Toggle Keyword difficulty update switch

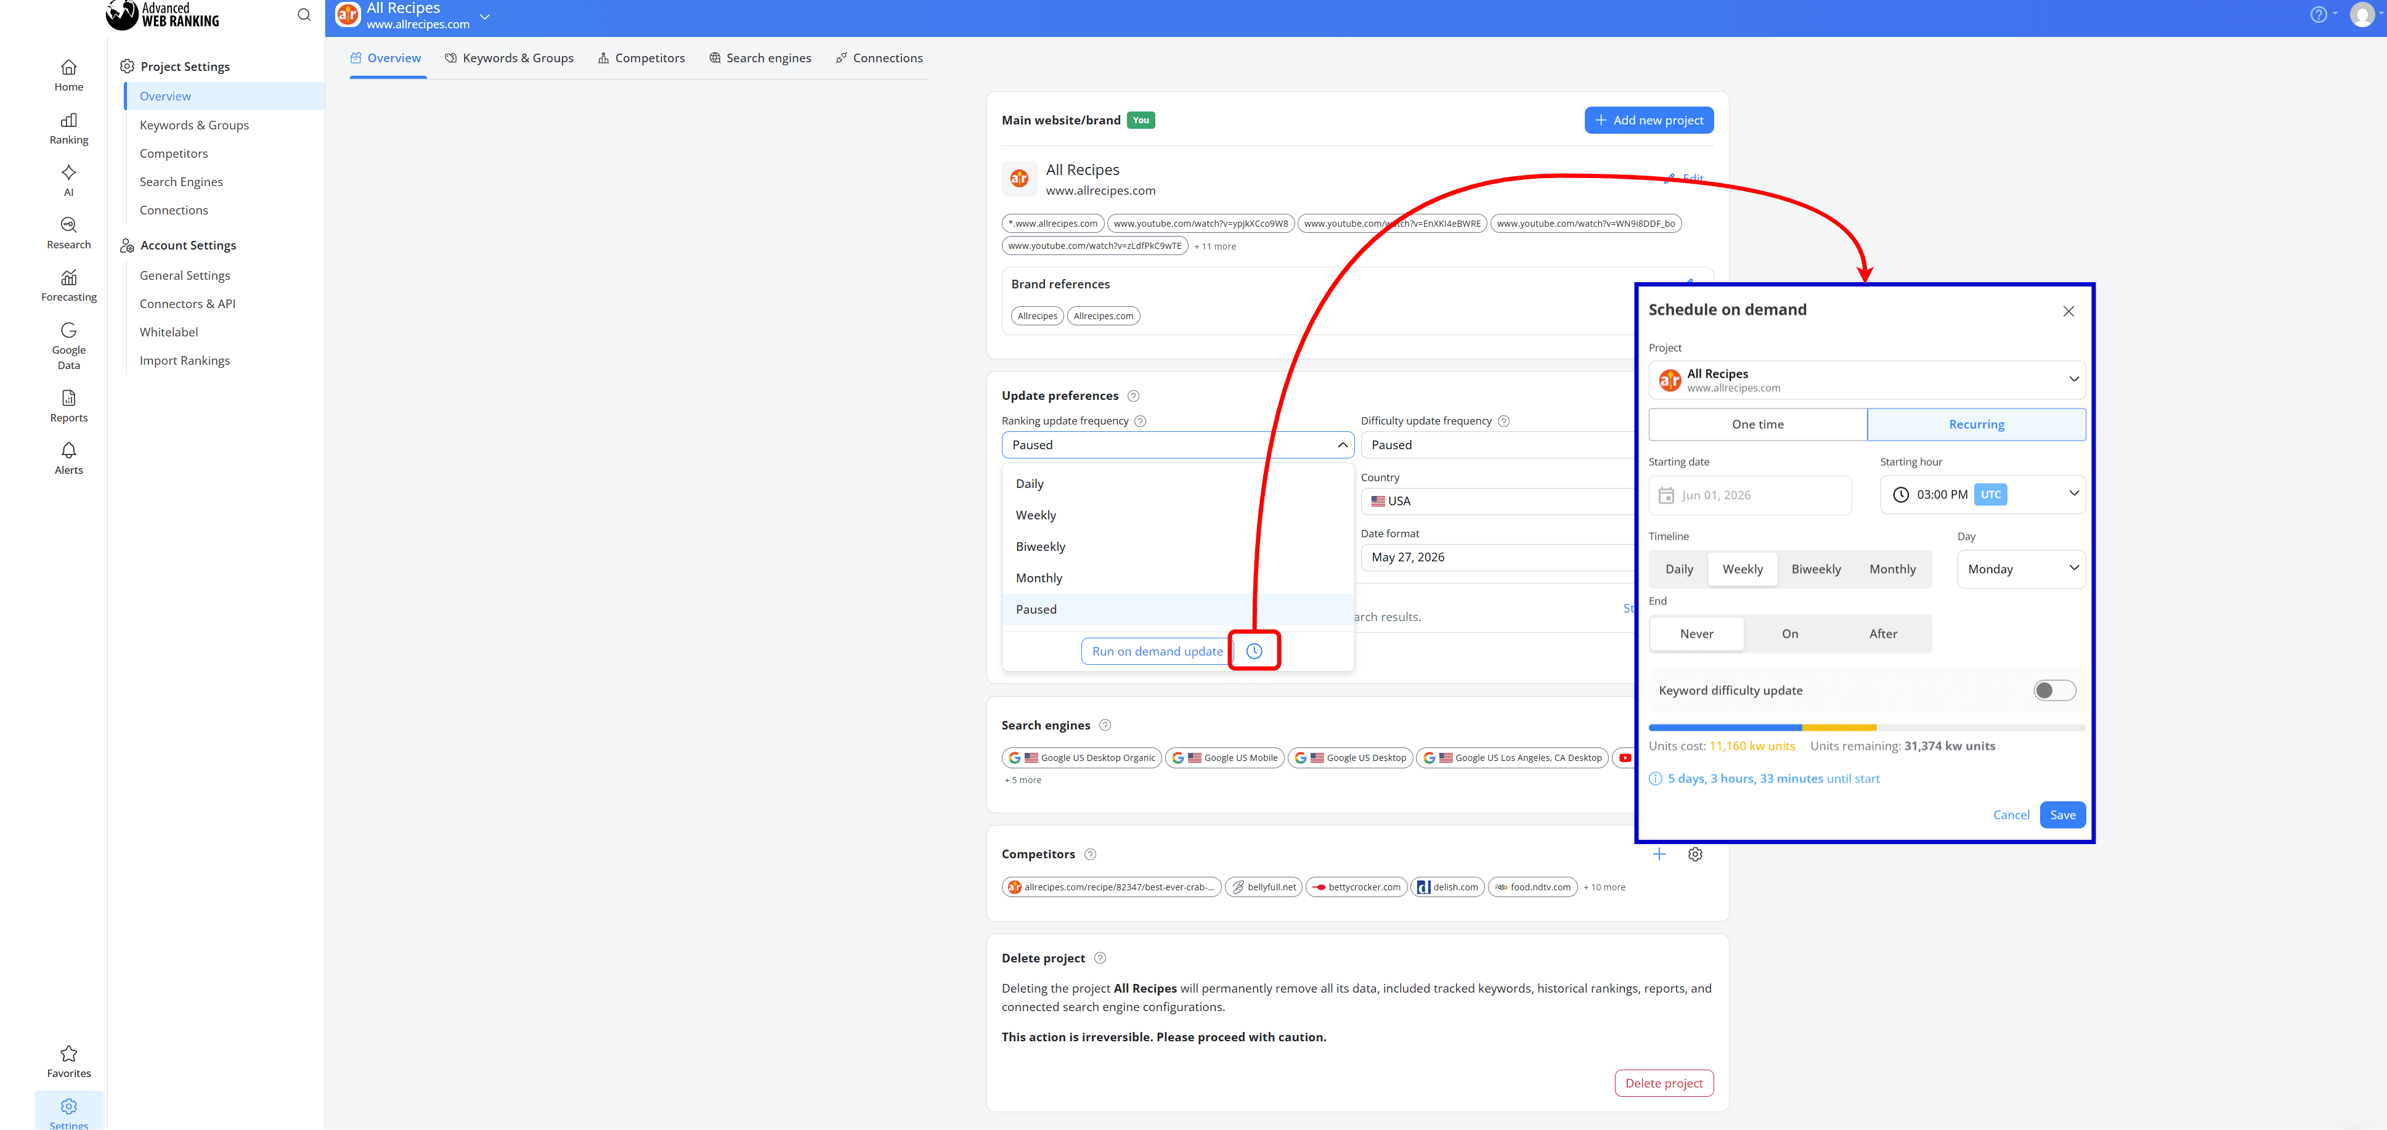coord(2054,690)
